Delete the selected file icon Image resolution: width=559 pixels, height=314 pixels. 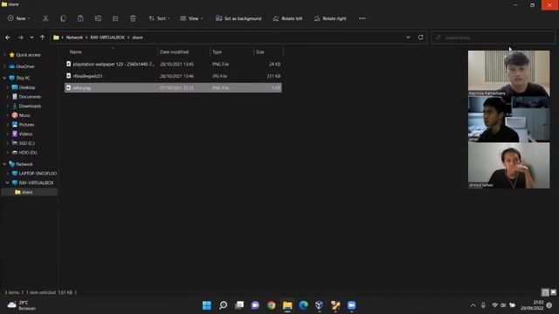click(133, 18)
